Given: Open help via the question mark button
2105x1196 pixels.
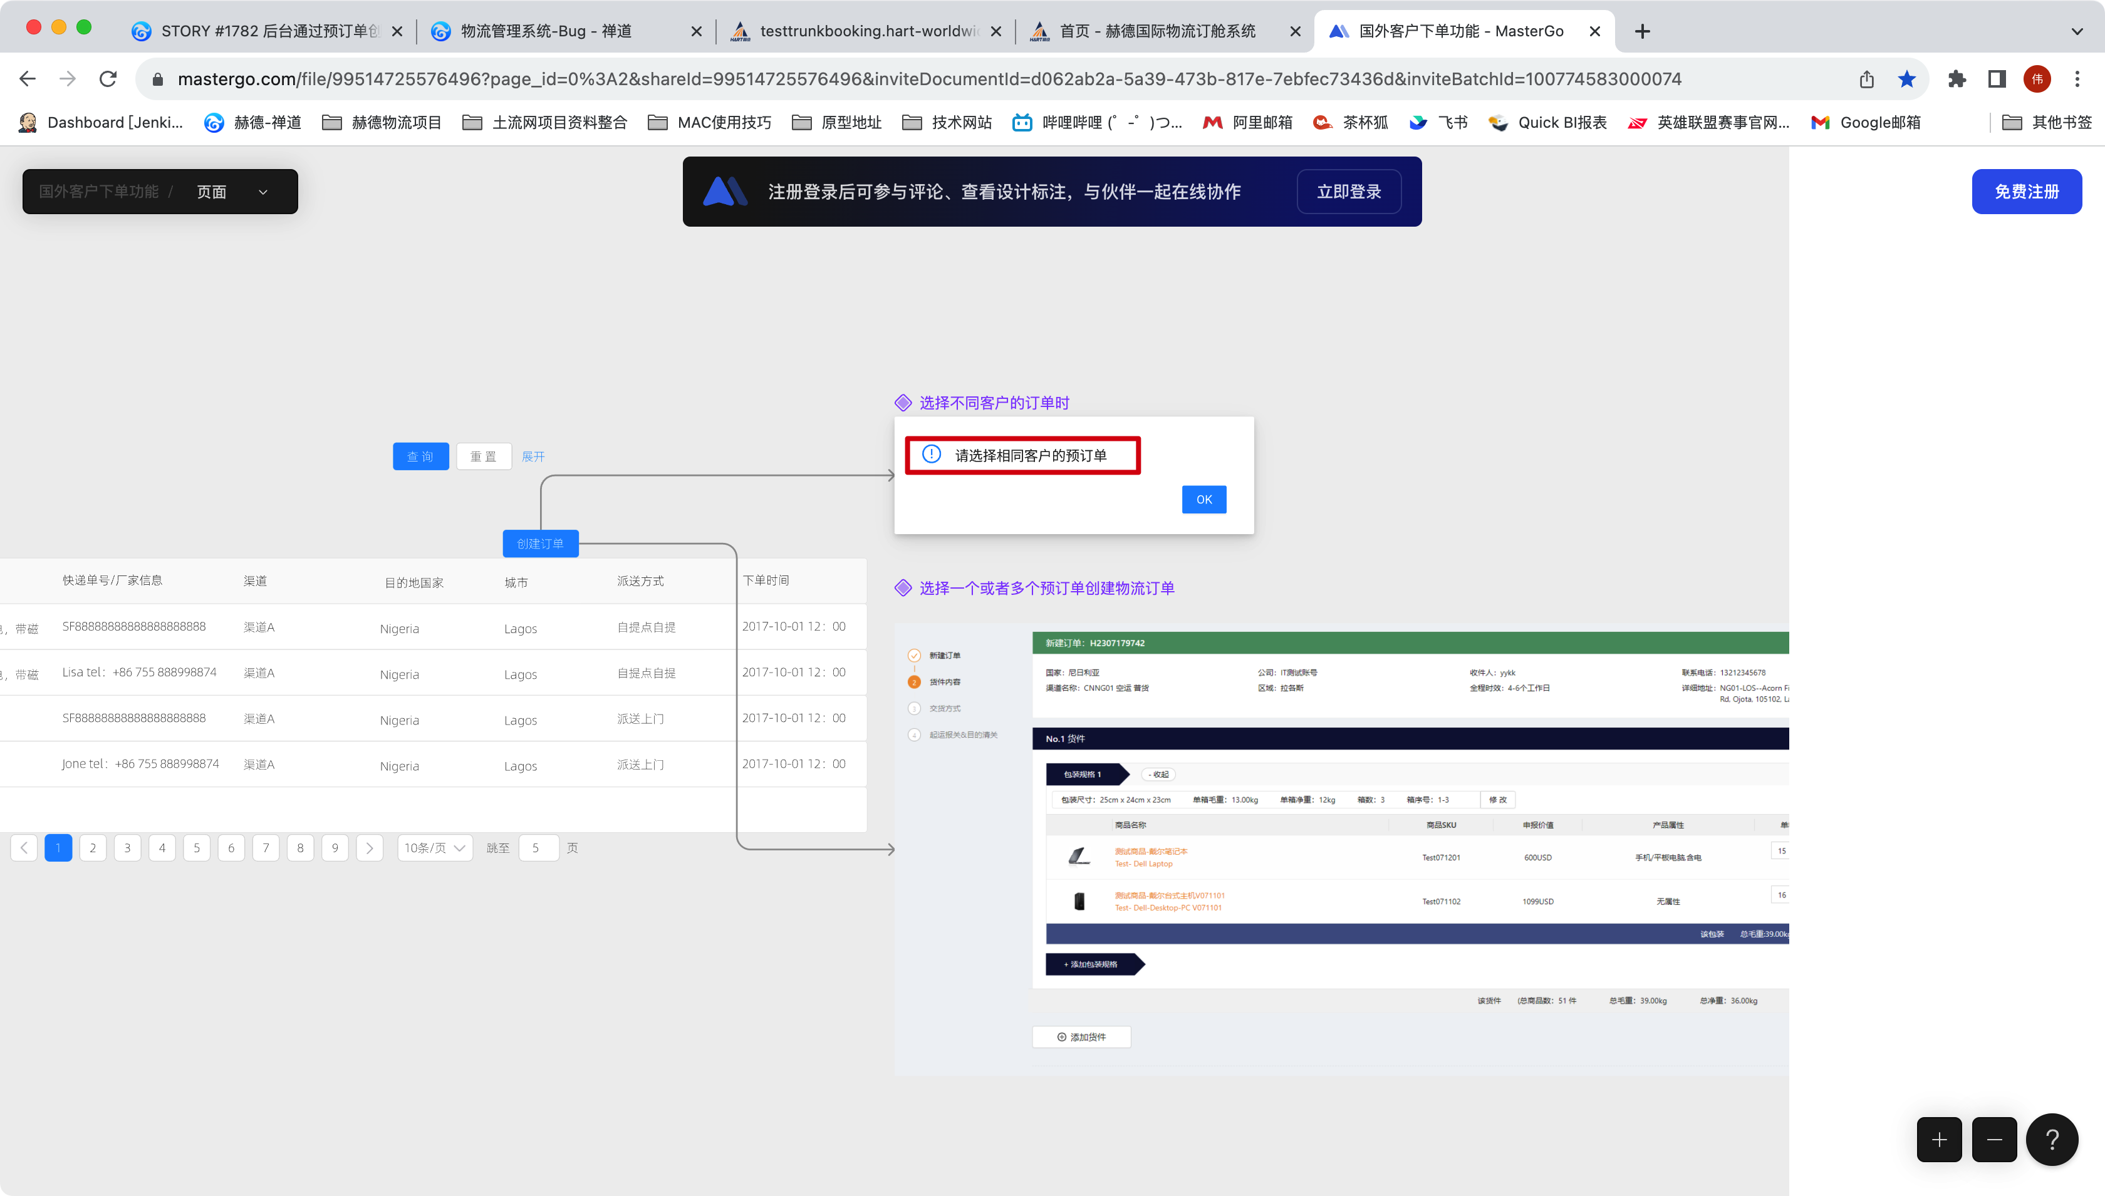Looking at the screenshot, I should (2052, 1139).
